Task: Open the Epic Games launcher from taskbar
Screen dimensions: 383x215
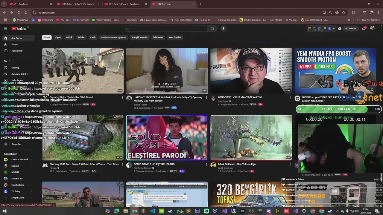Action: tap(260, 211)
